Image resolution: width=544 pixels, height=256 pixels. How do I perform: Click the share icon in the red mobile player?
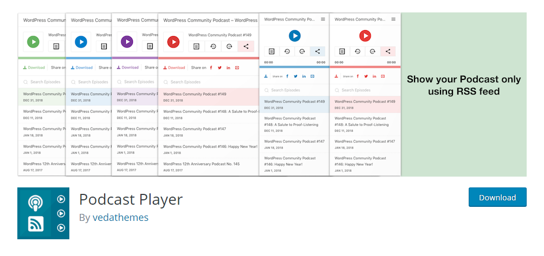pos(388,51)
